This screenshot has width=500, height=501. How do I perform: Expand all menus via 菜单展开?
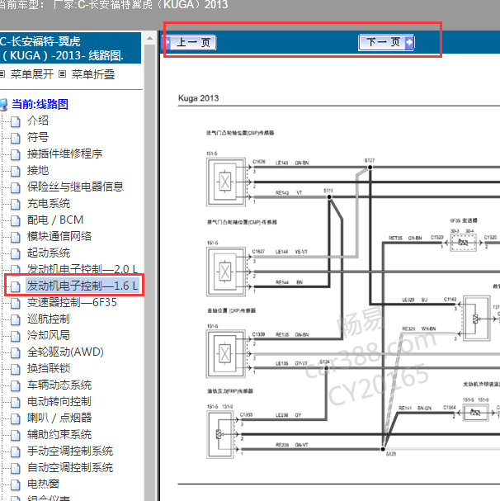pos(31,74)
